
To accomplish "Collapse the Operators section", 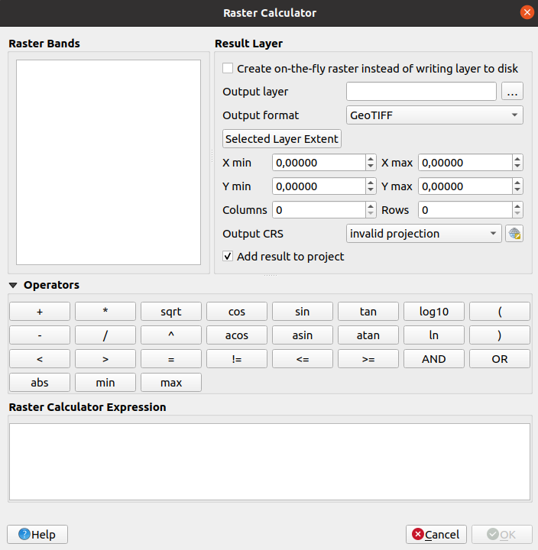I will [15, 285].
